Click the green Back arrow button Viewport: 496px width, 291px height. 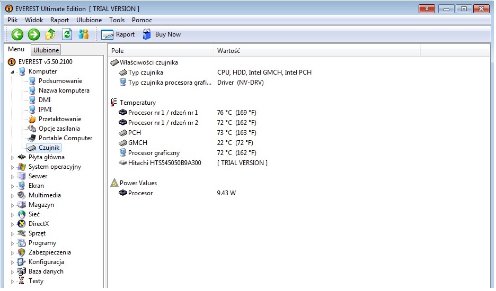pos(17,34)
